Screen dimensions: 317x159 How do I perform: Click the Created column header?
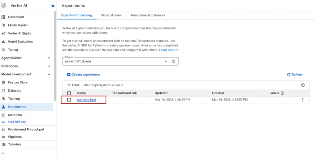pyautogui.click(x=218, y=93)
